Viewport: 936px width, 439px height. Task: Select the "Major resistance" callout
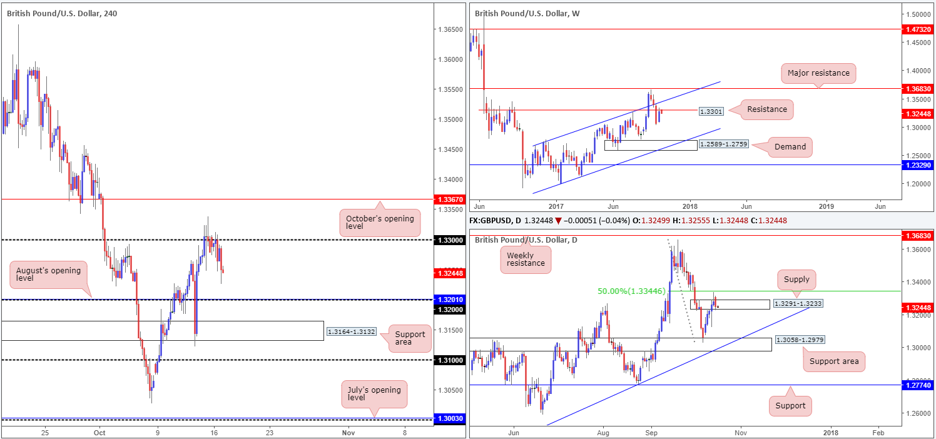point(818,73)
